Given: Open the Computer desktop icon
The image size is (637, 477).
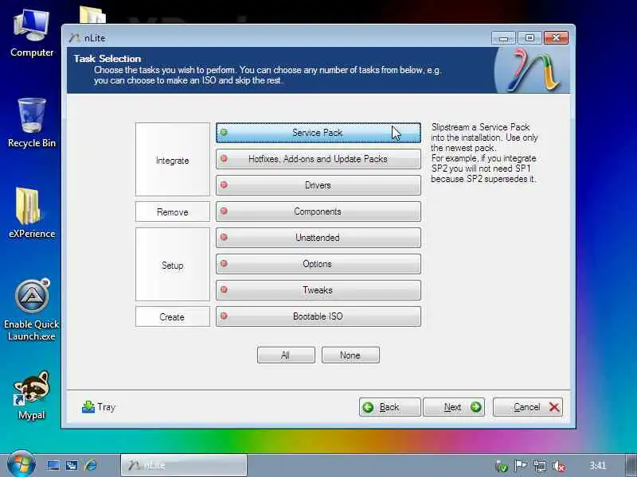Looking at the screenshot, I should click(x=32, y=33).
